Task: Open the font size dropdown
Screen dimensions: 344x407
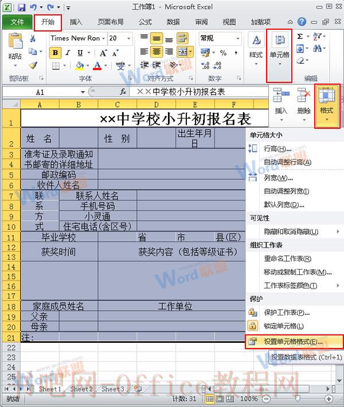Action: [128, 38]
